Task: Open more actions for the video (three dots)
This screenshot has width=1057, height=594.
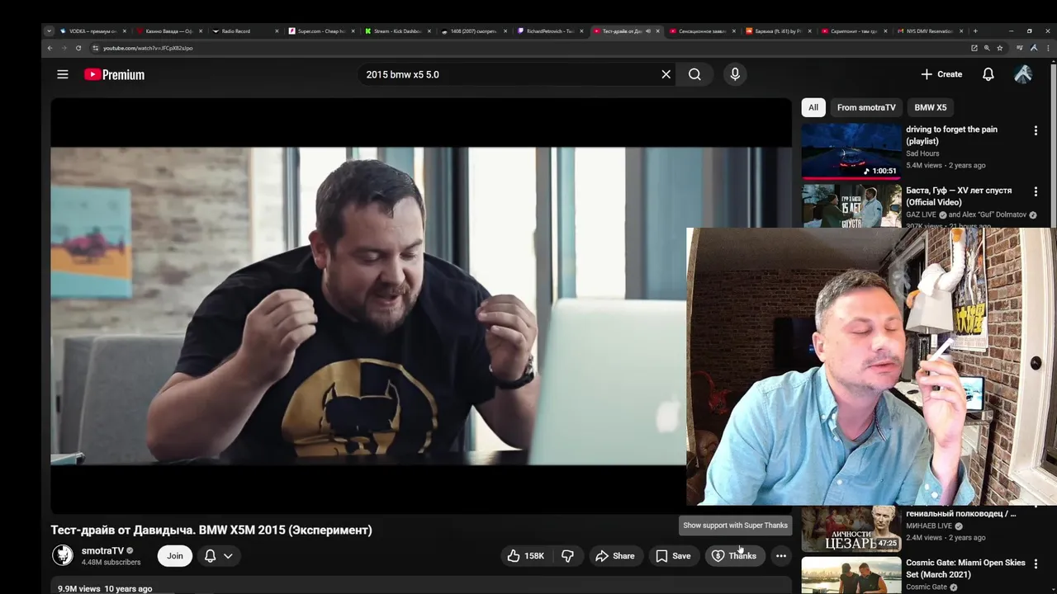Action: coord(781,556)
